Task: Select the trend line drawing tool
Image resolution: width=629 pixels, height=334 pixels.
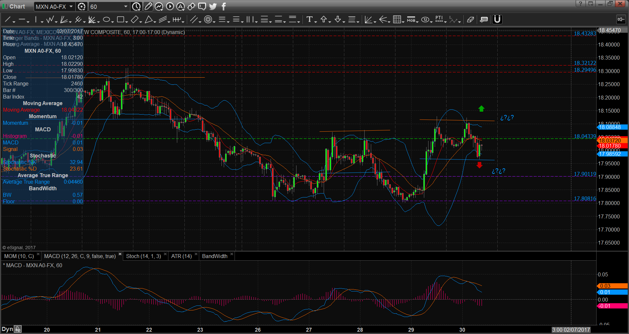Action: click(8, 20)
